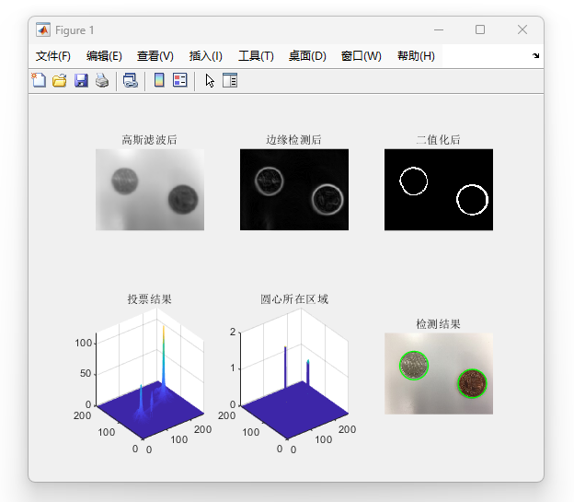Image resolution: width=574 pixels, height=502 pixels.
Task: Insert a colorbar from the toolbar
Action: pyautogui.click(x=159, y=81)
